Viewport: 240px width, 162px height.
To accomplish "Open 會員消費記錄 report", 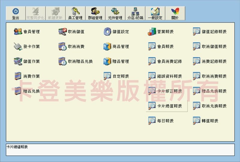I will click(165, 61).
